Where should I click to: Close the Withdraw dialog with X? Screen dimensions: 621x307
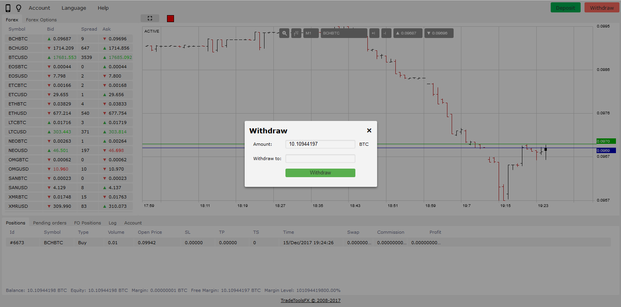369,131
